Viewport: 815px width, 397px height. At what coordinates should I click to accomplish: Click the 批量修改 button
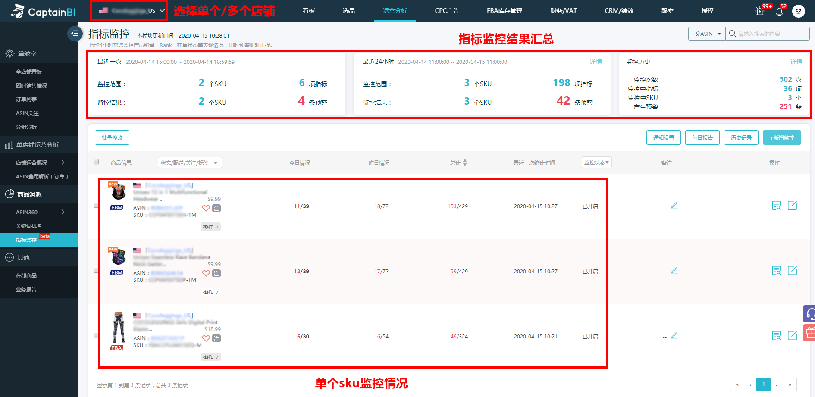pyautogui.click(x=112, y=138)
